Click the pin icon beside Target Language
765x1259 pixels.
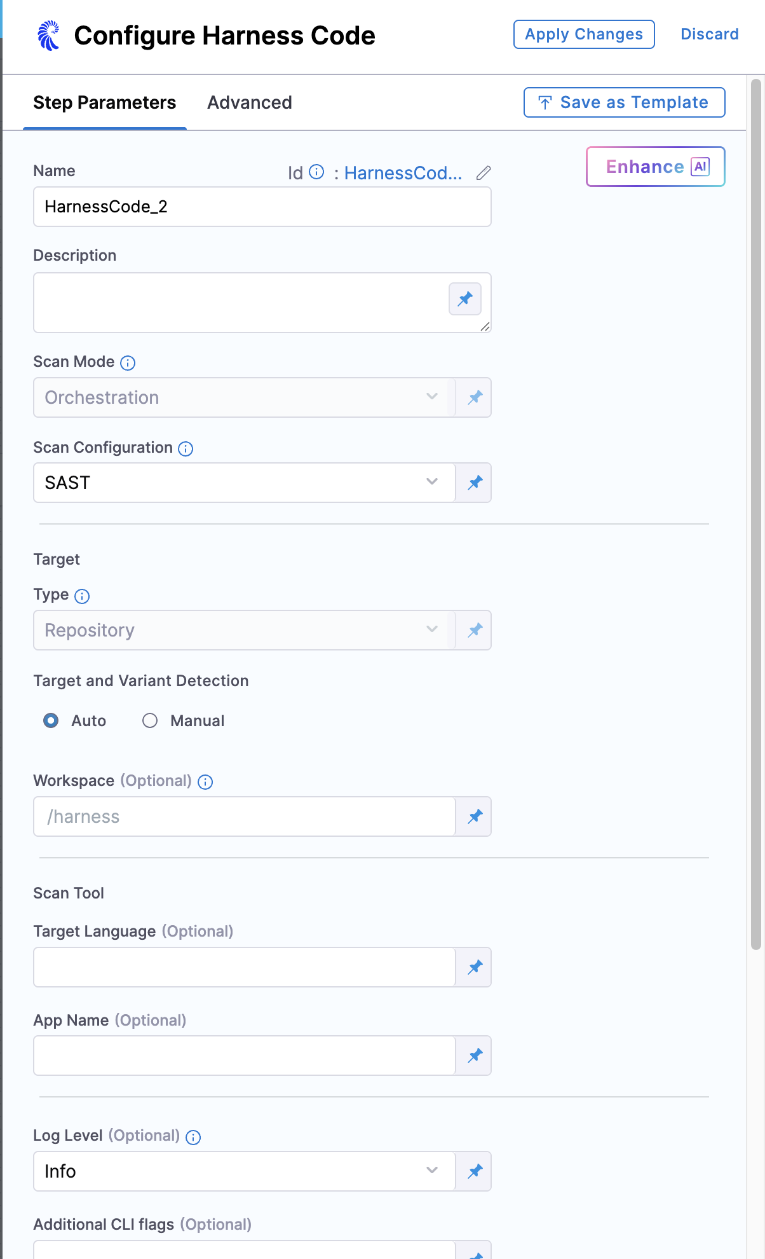475,967
